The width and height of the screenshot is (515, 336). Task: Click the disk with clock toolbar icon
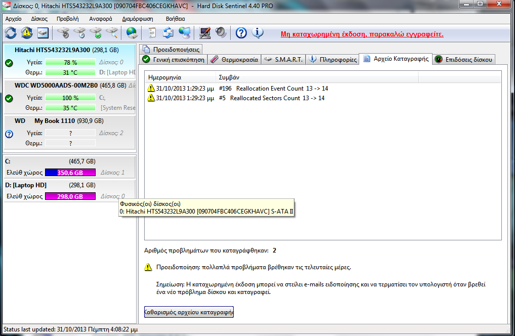coord(79,32)
